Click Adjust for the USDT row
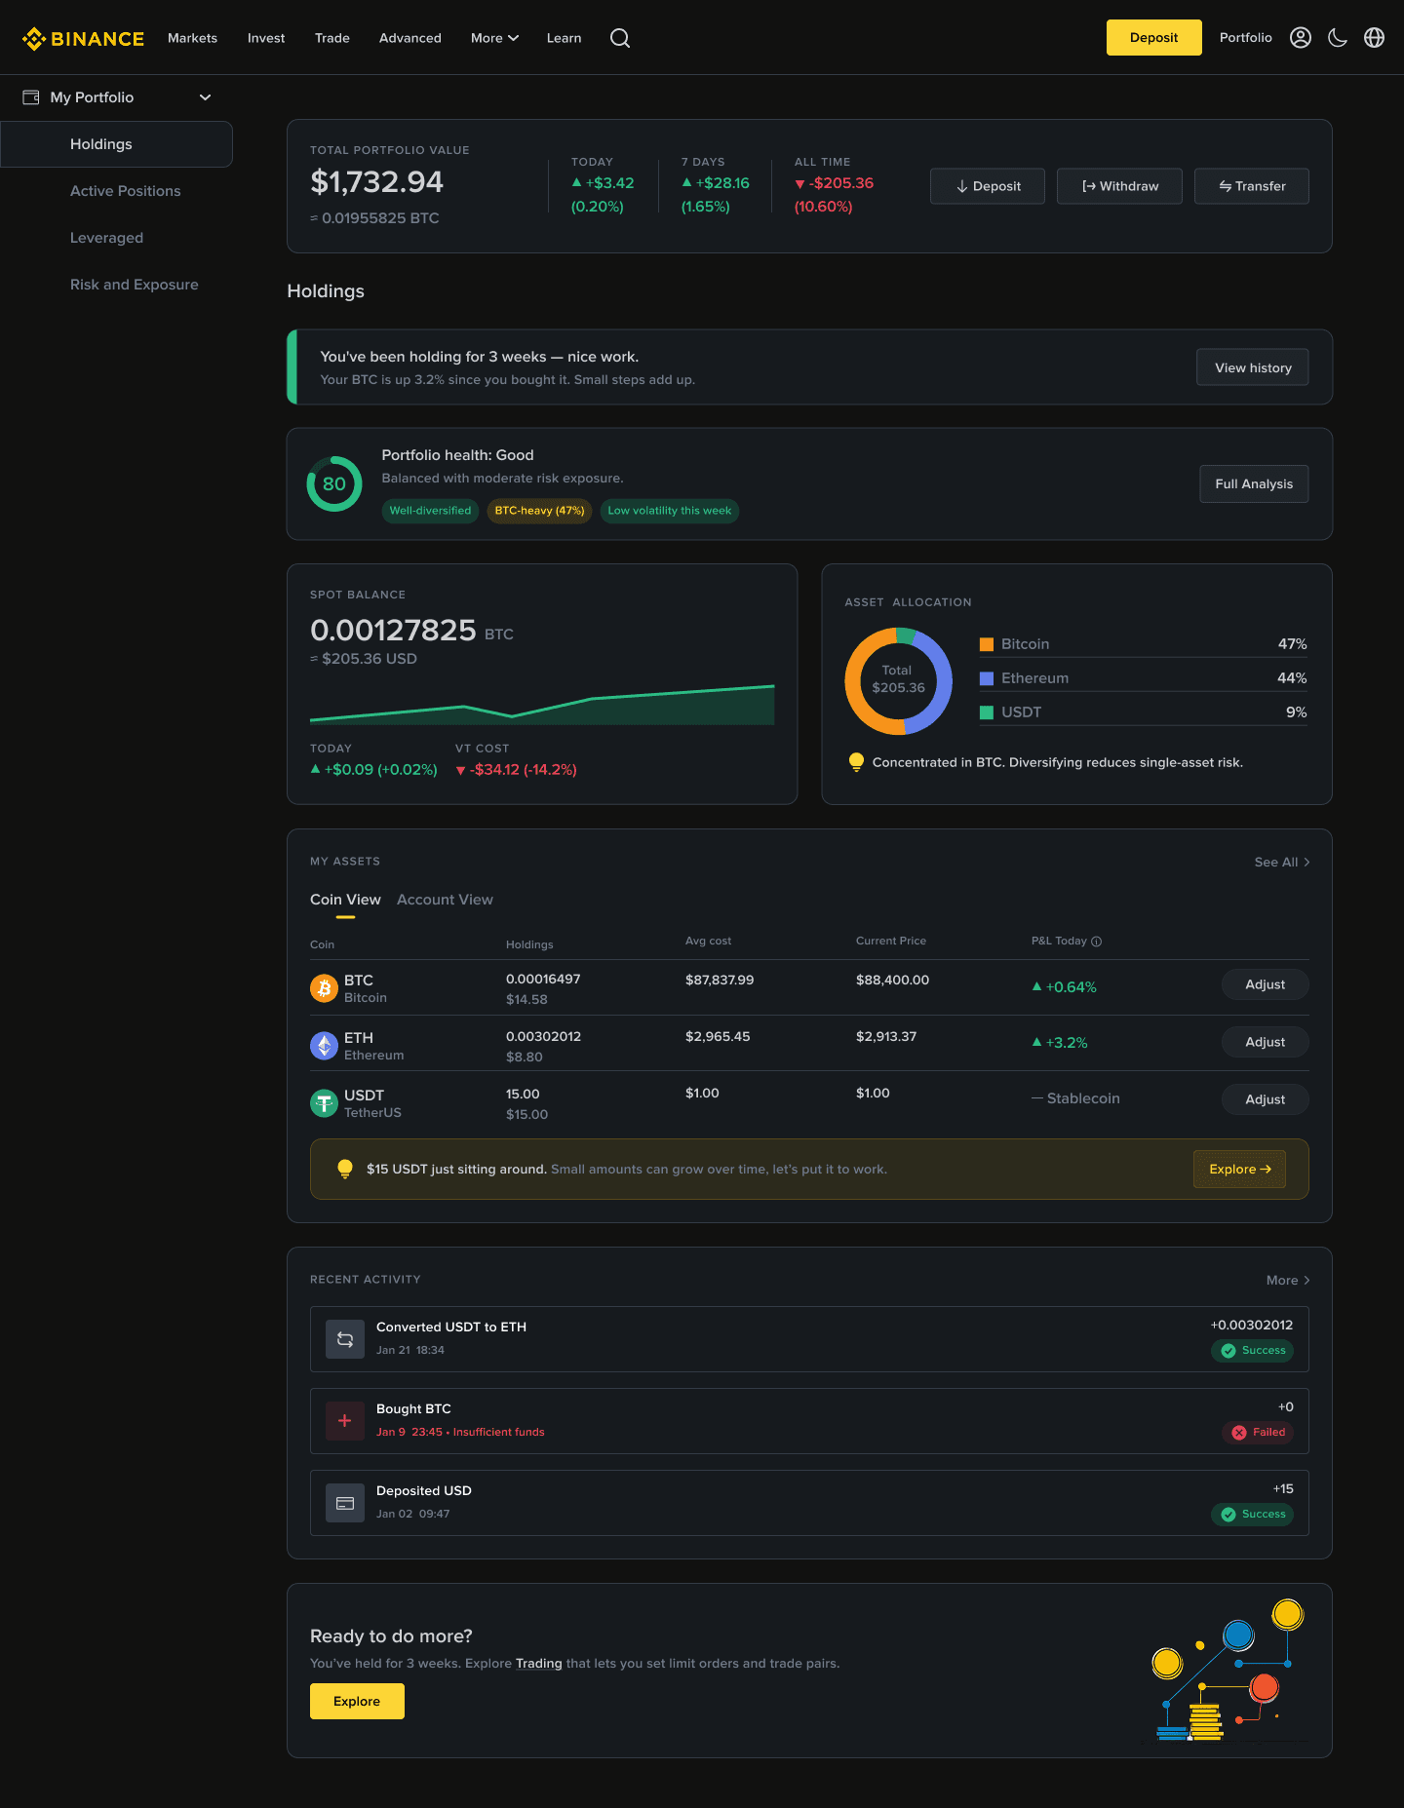The width and height of the screenshot is (1404, 1808). [x=1265, y=1099]
